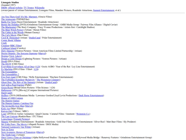This screenshot has height=140, width=186.
Task: Open Five Feet Apart link
Action: pyautogui.click(x=8, y=77)
